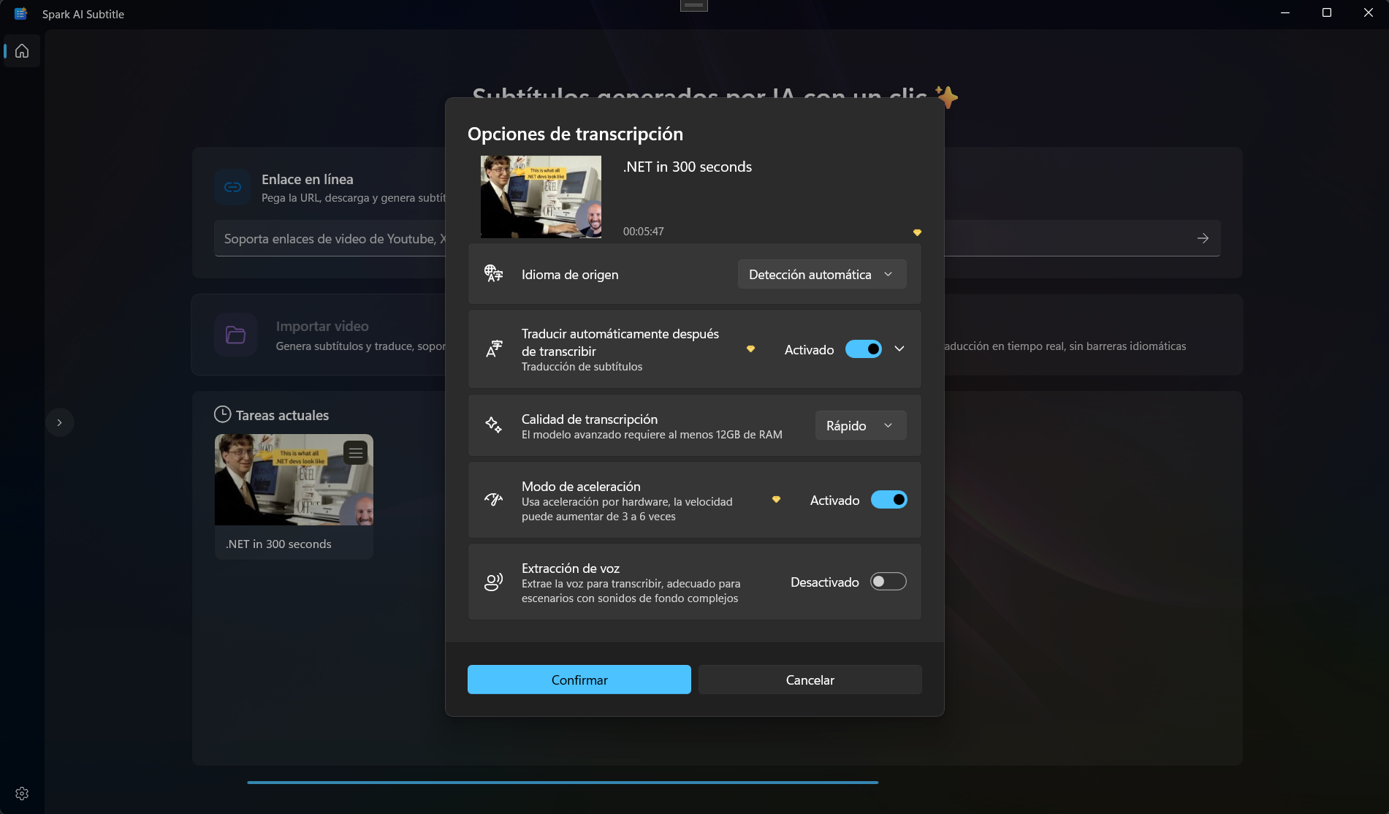Click the sparkle icon for Calidad de transcripción

pos(493,425)
